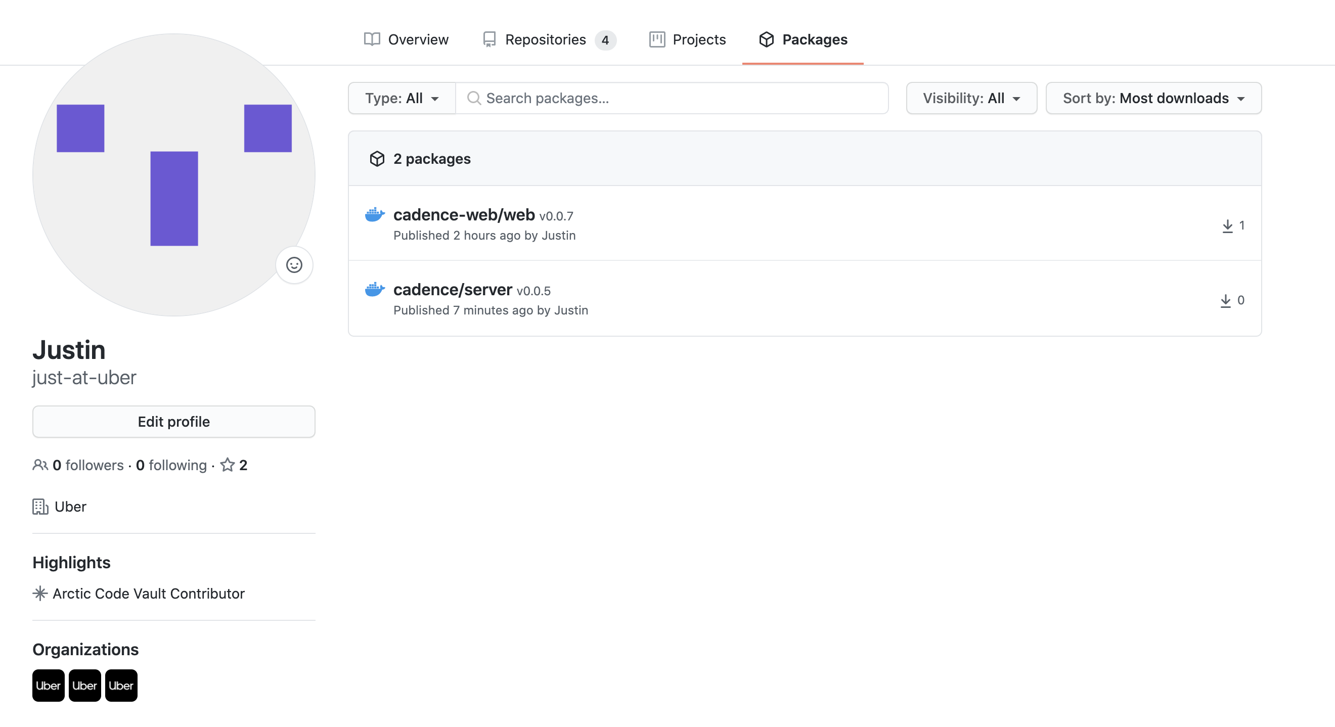Click the Docker icon beside cadence/server
Viewport: 1335px width, 727px height.
coord(375,289)
